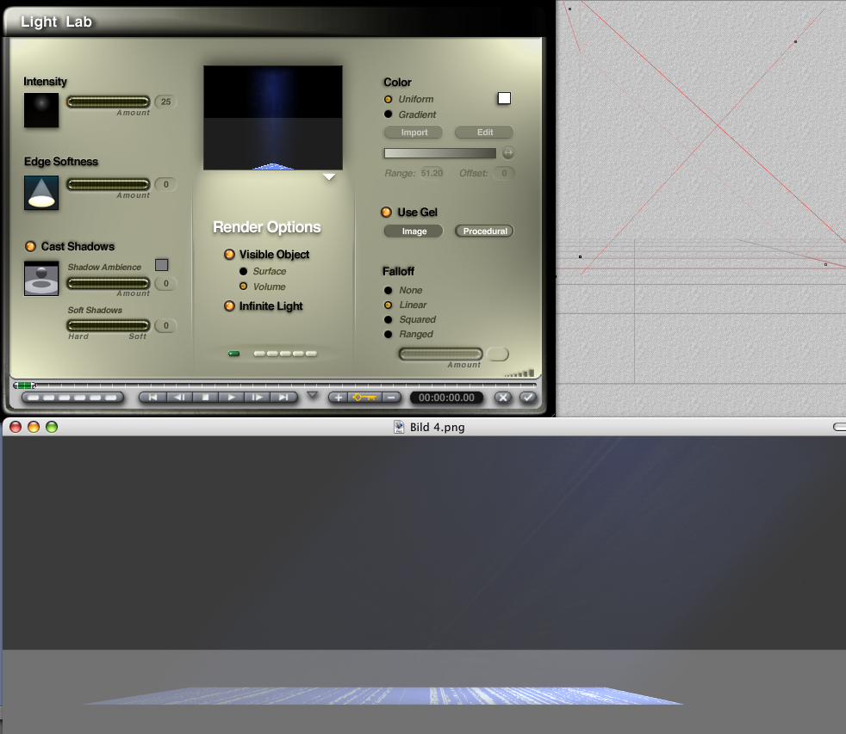
Task: Click the golden key keyframe icon
Action: (x=364, y=398)
